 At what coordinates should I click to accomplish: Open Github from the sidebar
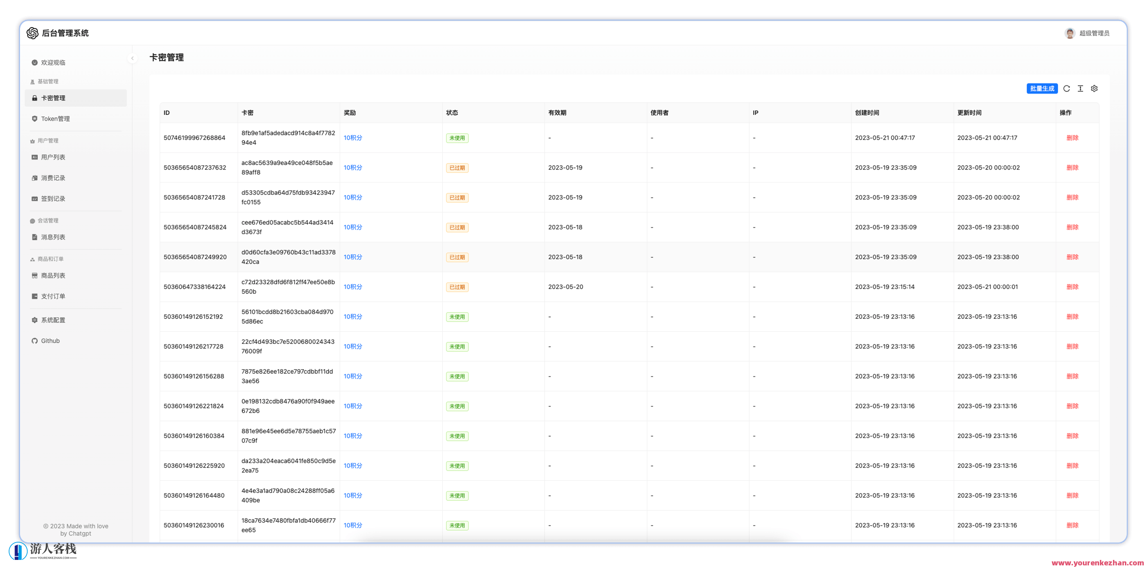(x=50, y=341)
